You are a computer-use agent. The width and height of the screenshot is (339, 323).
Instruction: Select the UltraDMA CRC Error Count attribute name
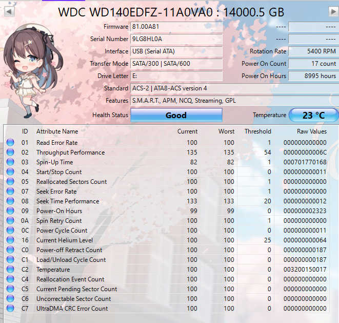(x=72, y=309)
